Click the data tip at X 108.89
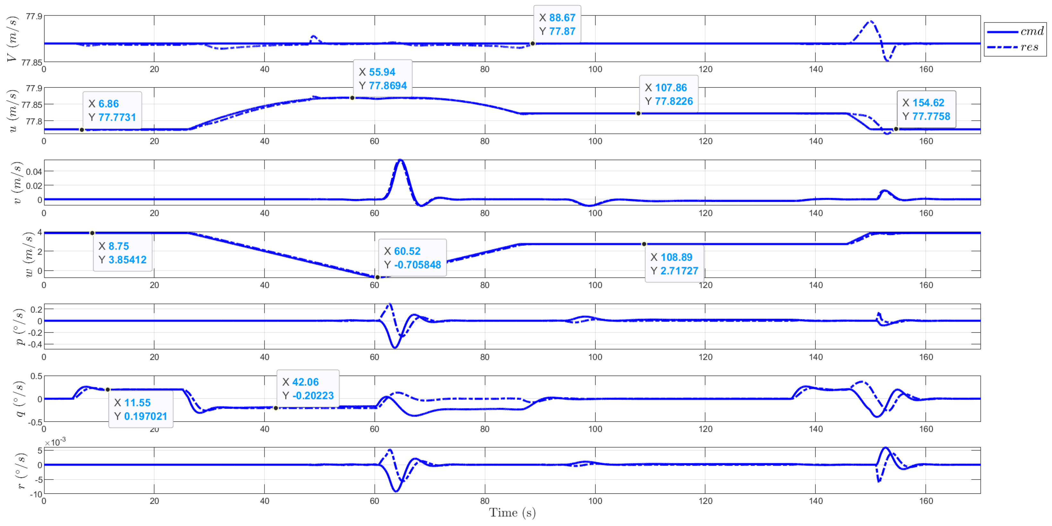Screen dimensions: 1052x526 click(x=674, y=264)
